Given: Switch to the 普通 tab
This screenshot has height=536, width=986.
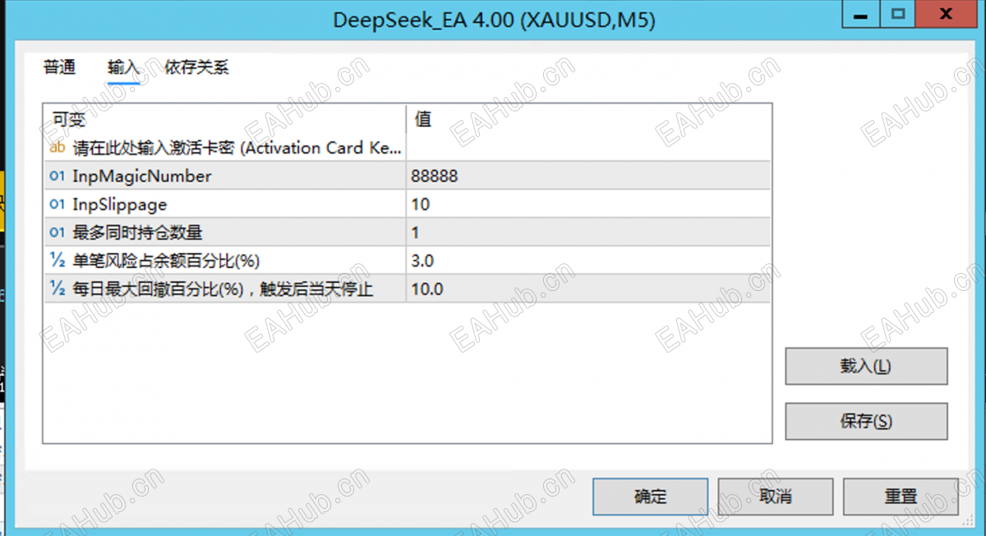Looking at the screenshot, I should [59, 67].
